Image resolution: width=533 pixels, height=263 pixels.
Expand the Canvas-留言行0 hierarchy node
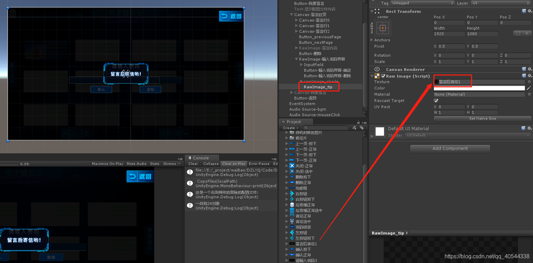pos(296,20)
